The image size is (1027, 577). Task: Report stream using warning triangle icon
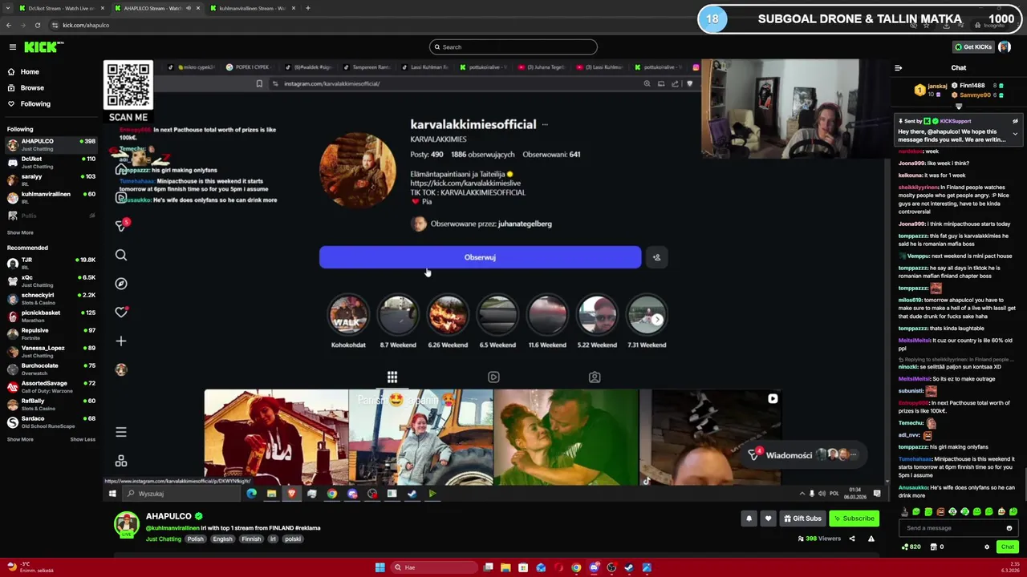click(871, 539)
